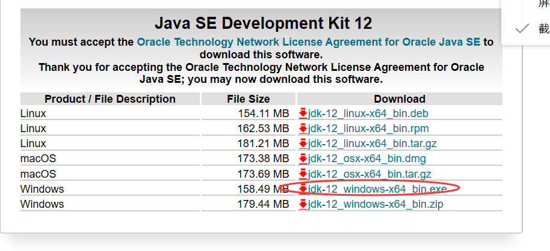Click the Java SE Development Kit 12 heading
The height and width of the screenshot is (251, 550).
coord(264,24)
